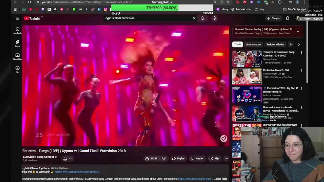Open the Kick bookmark icon
Image resolution: width=324 pixels, height=182 pixels.
(x=74, y=9)
